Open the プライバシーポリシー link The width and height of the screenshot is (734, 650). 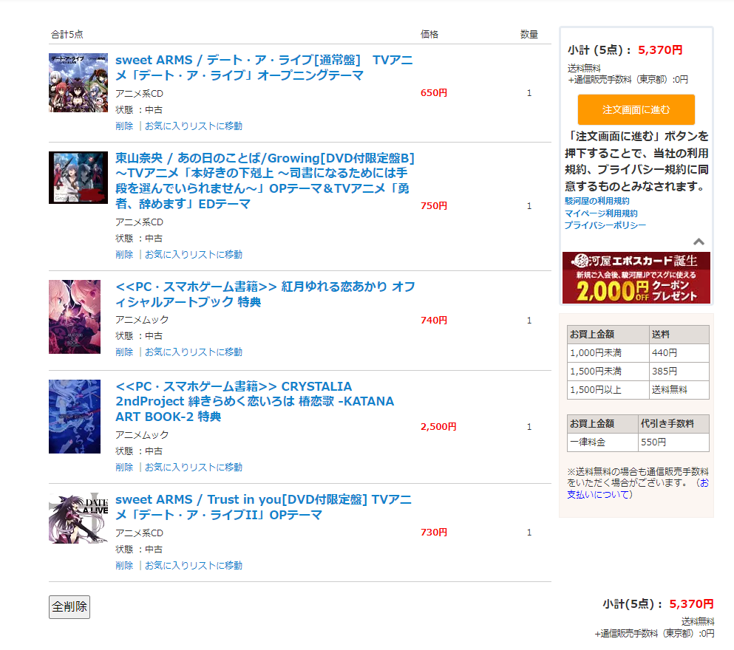[605, 225]
